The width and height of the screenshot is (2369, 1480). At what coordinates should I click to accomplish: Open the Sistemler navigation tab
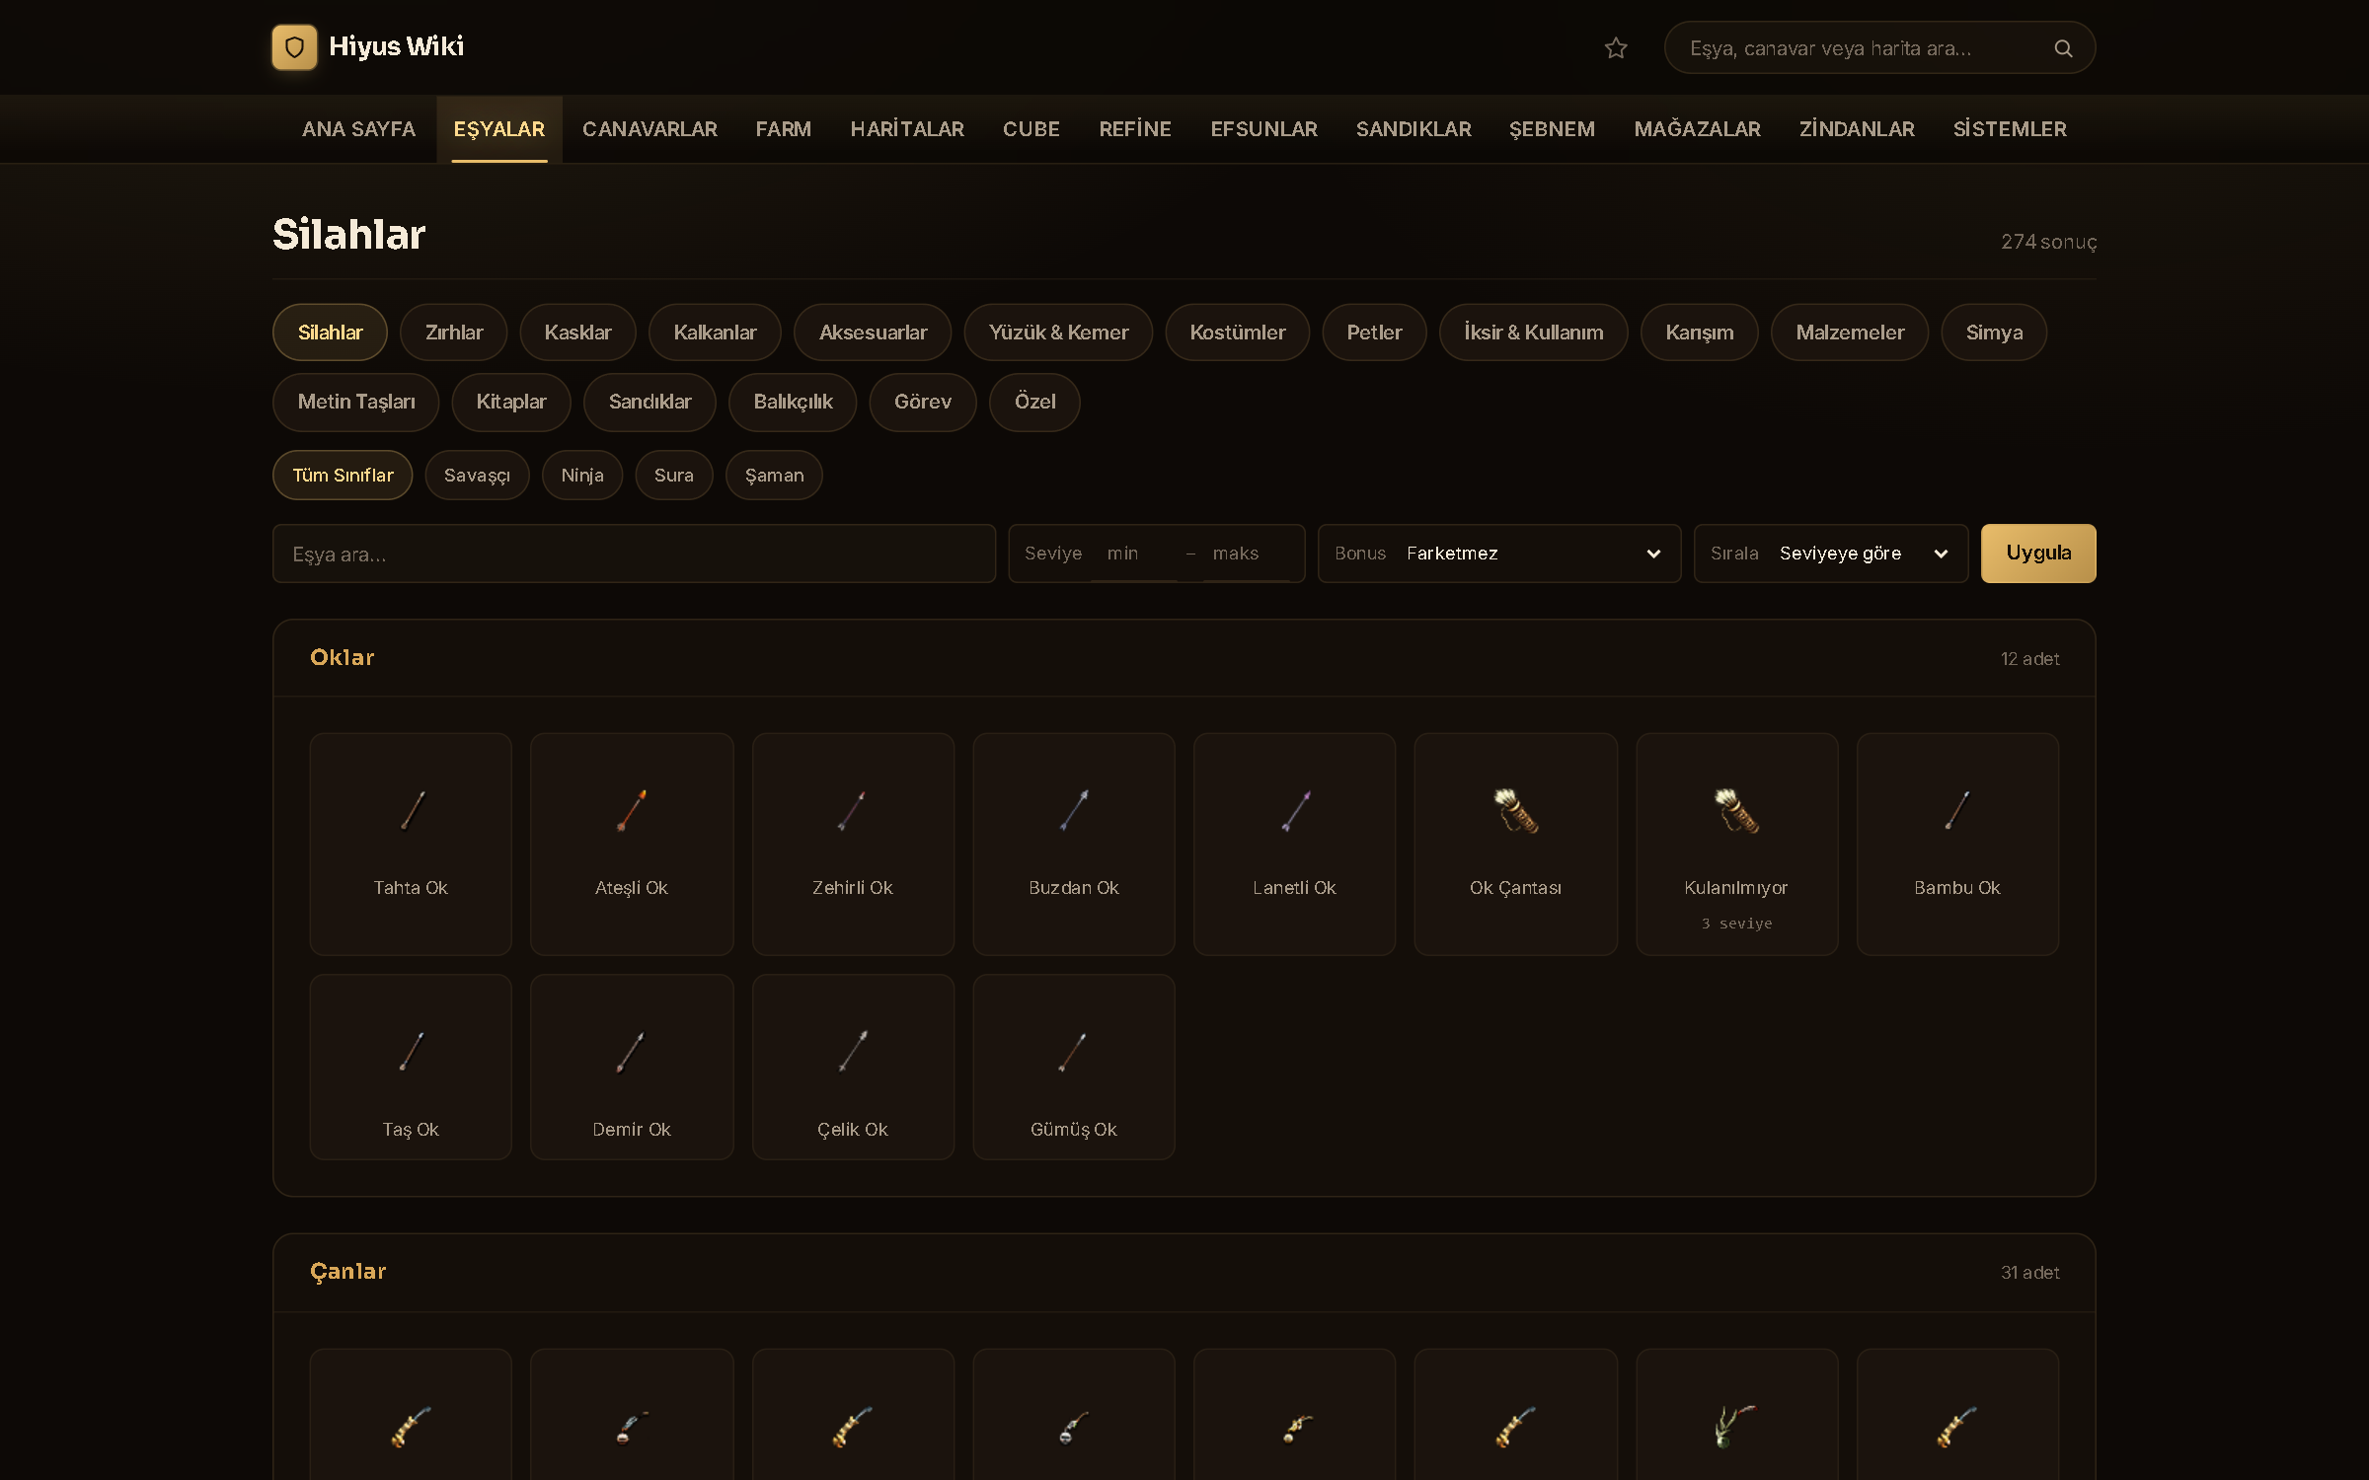pos(2010,129)
